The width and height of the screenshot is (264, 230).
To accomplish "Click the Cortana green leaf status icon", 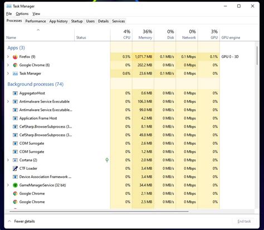I will (x=107, y=160).
